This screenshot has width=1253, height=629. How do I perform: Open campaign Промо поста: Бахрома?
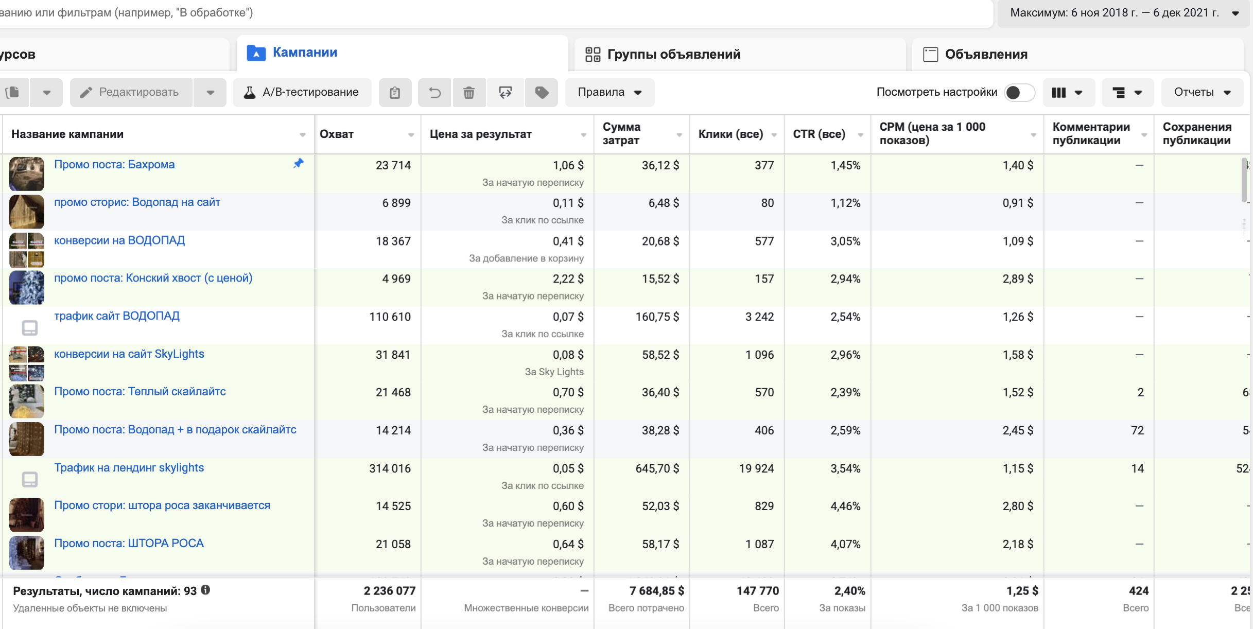coord(114,165)
